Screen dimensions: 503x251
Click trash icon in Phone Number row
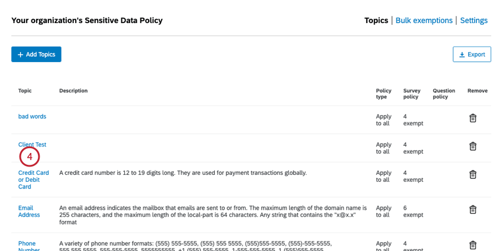coord(473,245)
